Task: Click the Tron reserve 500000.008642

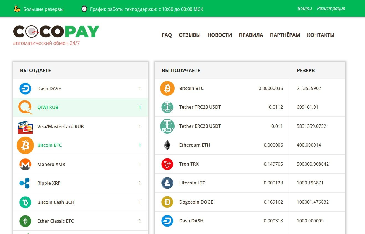Action: click(x=313, y=164)
